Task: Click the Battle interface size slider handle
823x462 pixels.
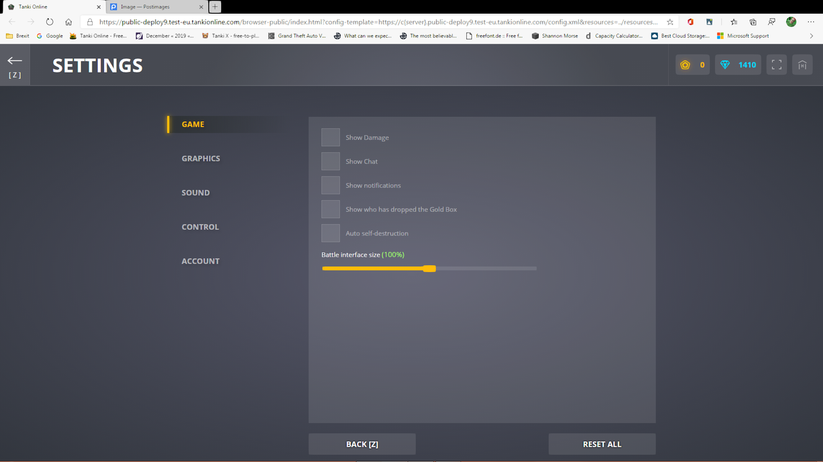Action: (x=430, y=269)
